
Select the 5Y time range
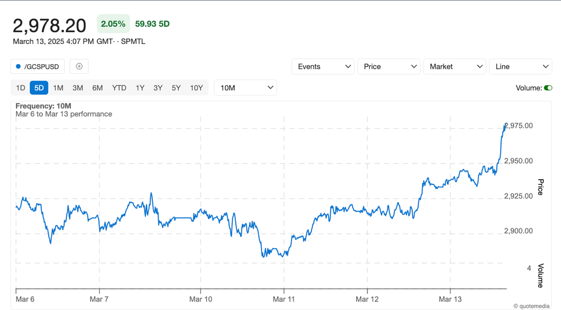point(176,88)
